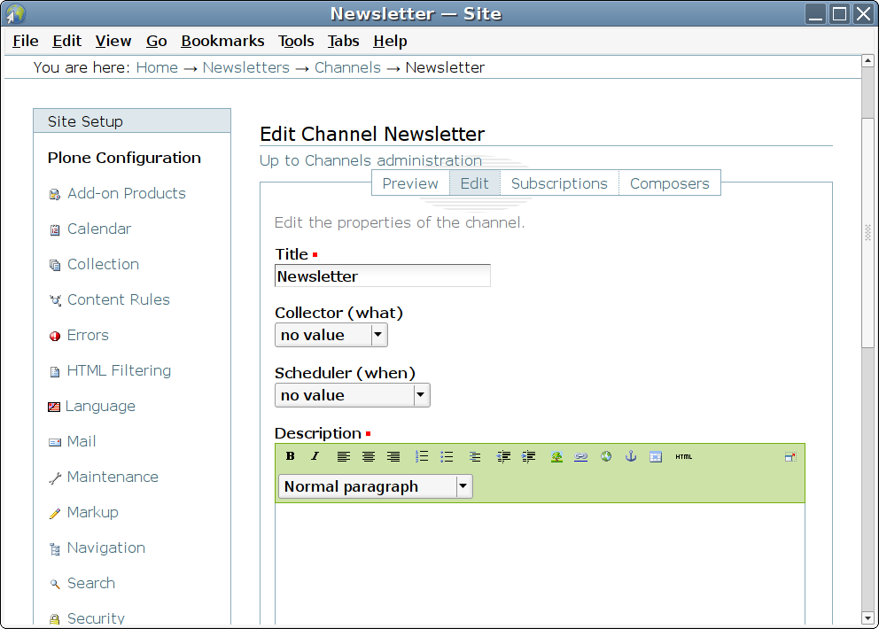
Task: Go to HTML Filtering in Site Setup
Action: pyautogui.click(x=119, y=370)
